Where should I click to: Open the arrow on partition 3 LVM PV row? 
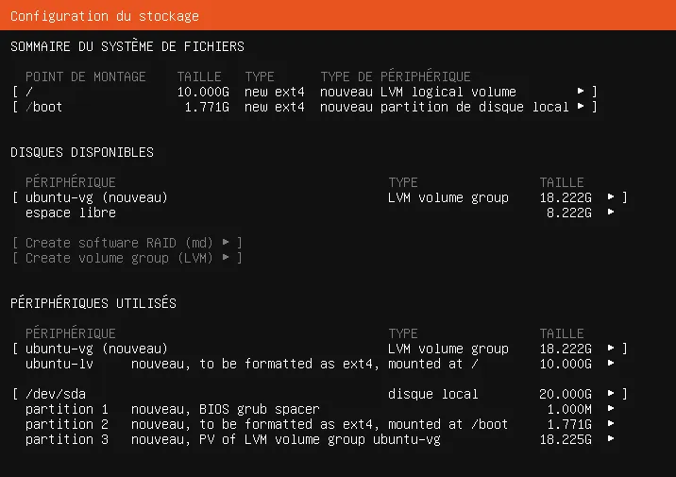point(611,438)
